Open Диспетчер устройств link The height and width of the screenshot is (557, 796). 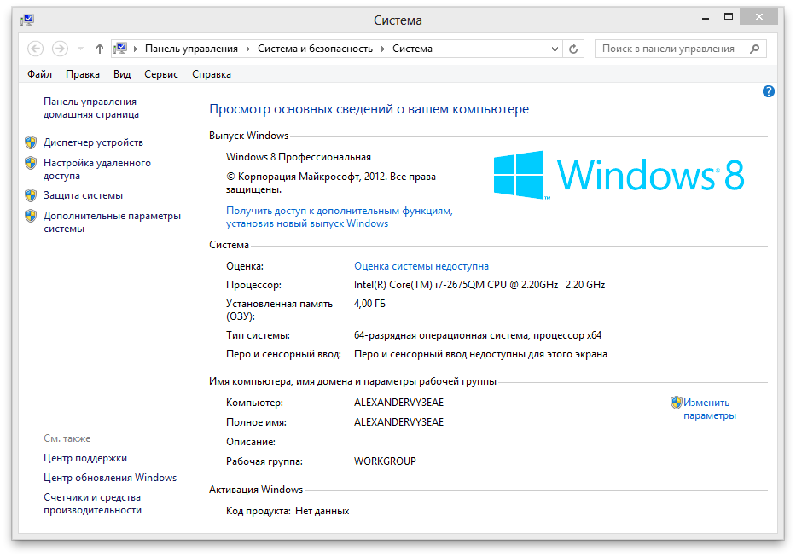click(x=93, y=142)
